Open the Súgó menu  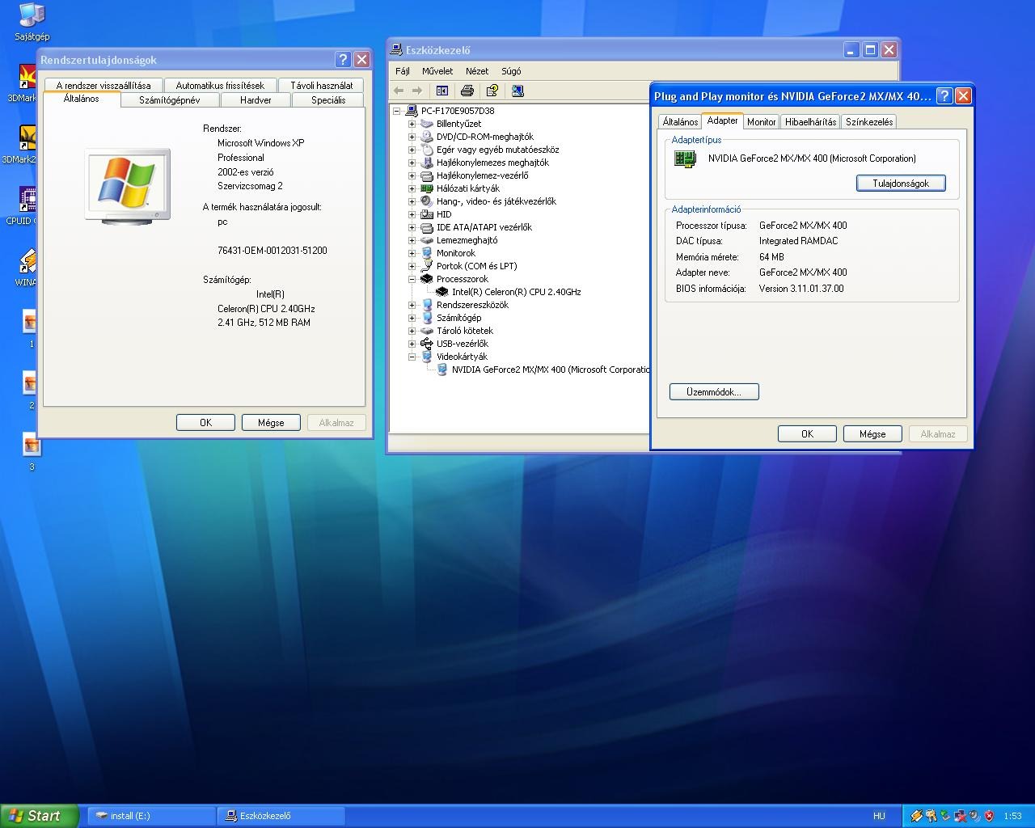point(511,71)
